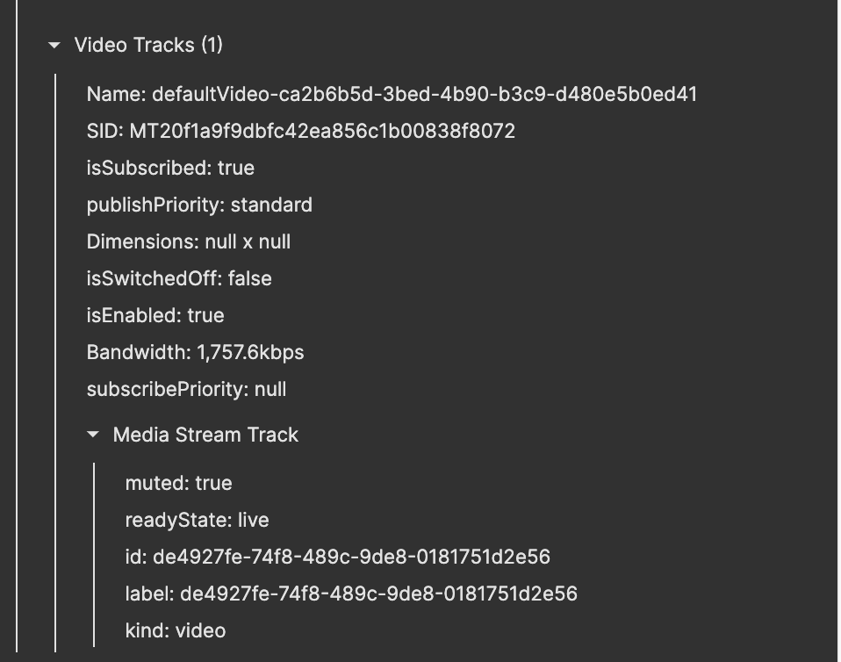Click the Name field showing defaultVideo value
841x662 pixels.
391,94
